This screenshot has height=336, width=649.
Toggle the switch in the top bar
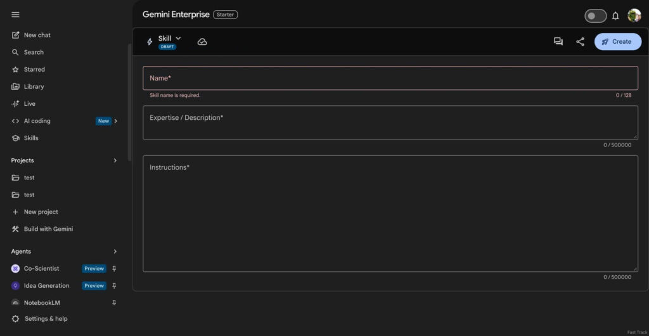tap(595, 16)
